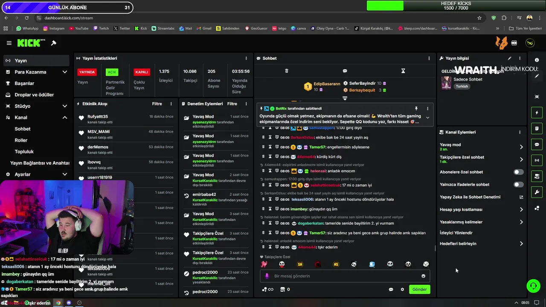
Task: Click the green headset support button
Action: point(533,286)
